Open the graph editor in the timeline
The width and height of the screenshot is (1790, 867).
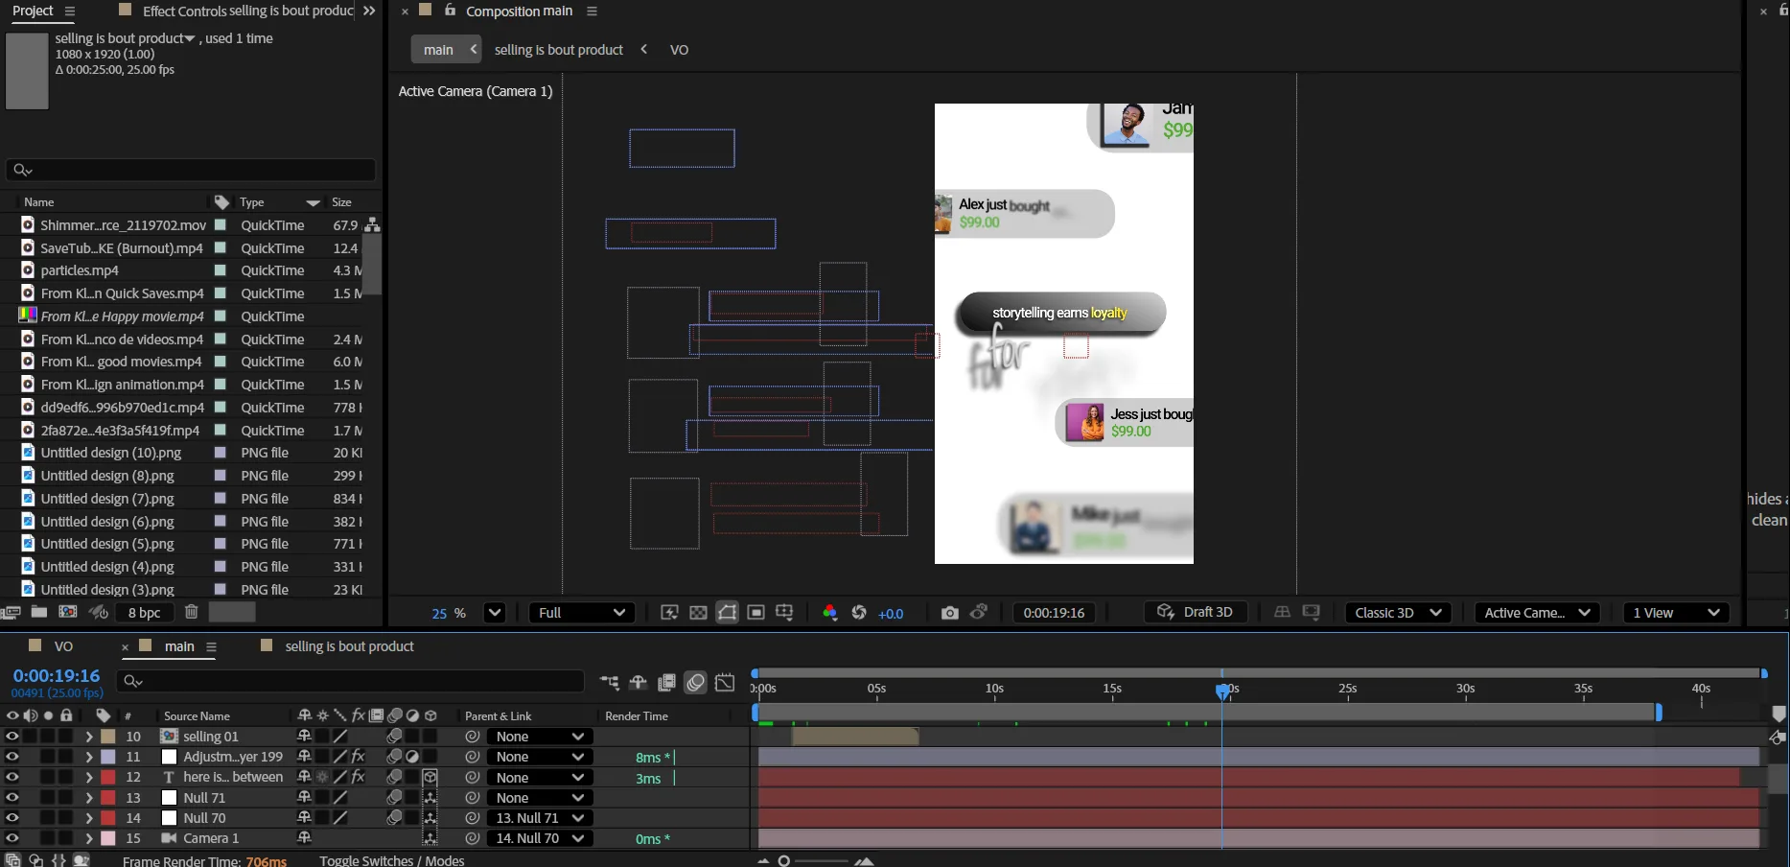tap(725, 682)
